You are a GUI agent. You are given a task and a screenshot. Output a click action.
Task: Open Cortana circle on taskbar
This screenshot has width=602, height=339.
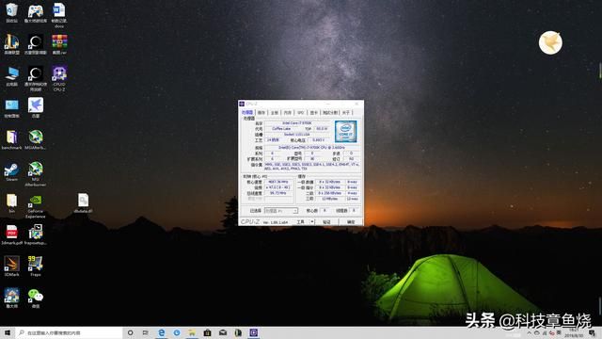point(130,332)
